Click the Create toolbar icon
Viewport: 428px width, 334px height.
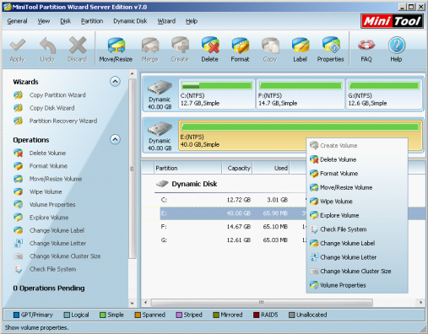tap(180, 46)
